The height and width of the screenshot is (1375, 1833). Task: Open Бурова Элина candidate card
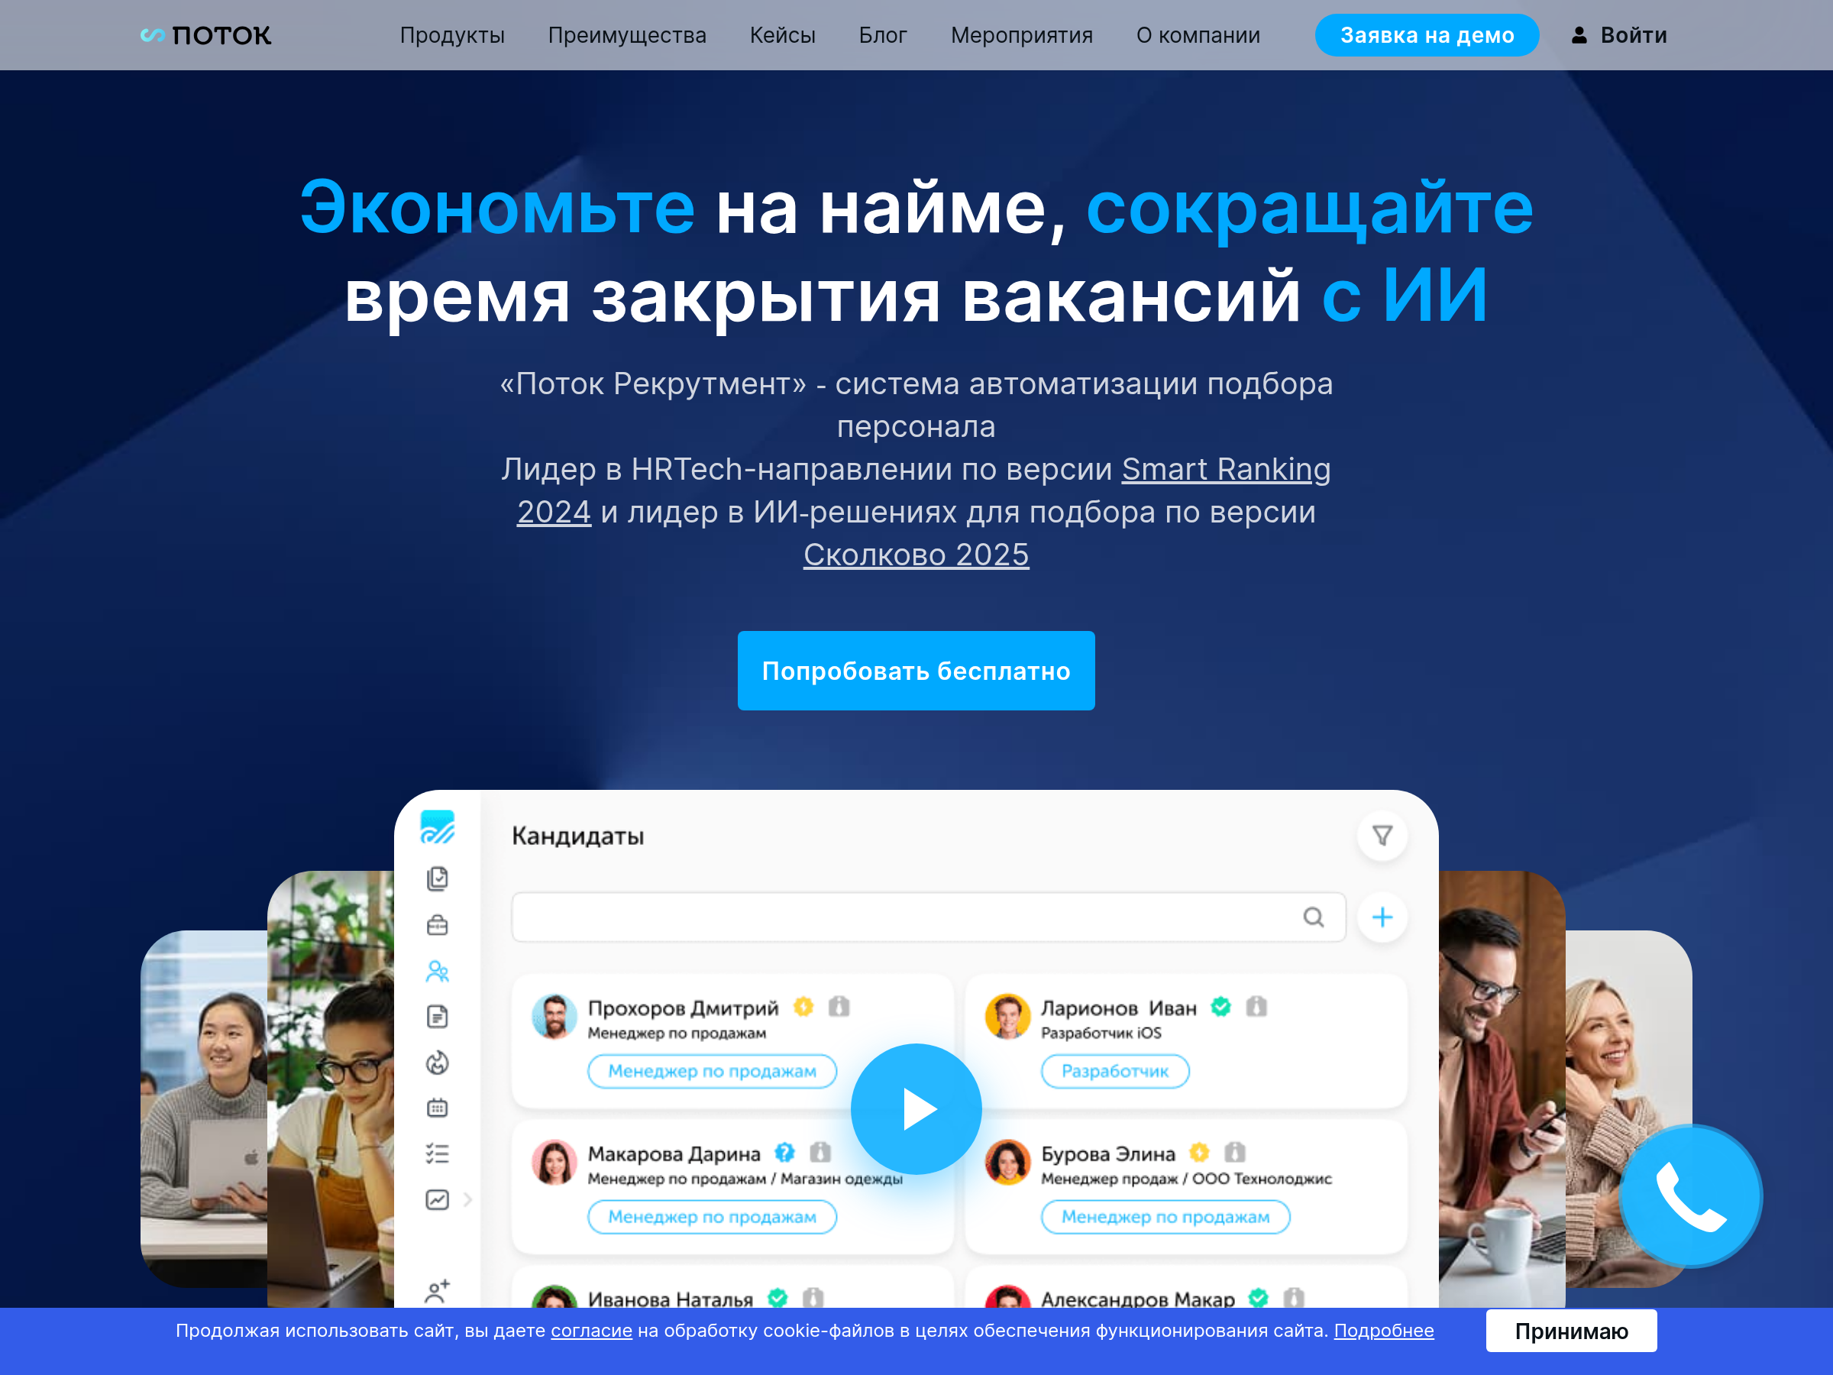[x=1186, y=1187]
